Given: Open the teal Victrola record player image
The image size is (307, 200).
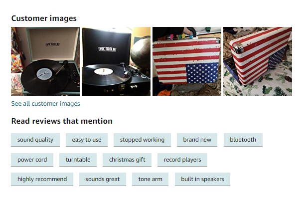Looking at the screenshot, I should 45,61.
